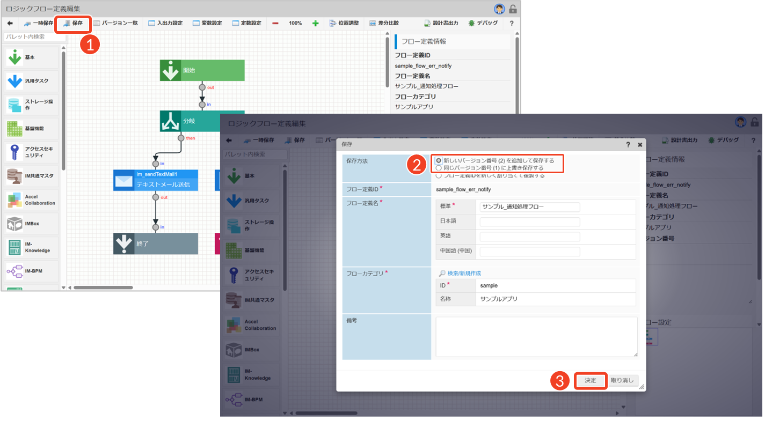The image size is (765, 421).
Task: Click the 決定 button
Action: (x=591, y=381)
